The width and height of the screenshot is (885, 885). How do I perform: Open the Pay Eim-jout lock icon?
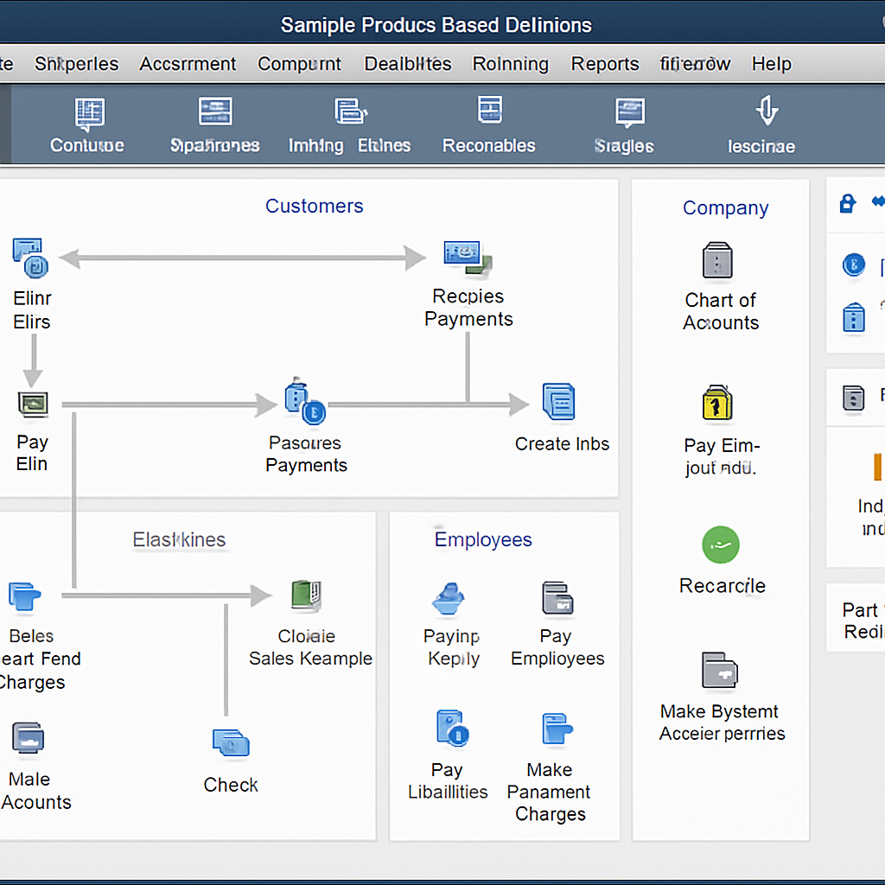[x=717, y=403]
